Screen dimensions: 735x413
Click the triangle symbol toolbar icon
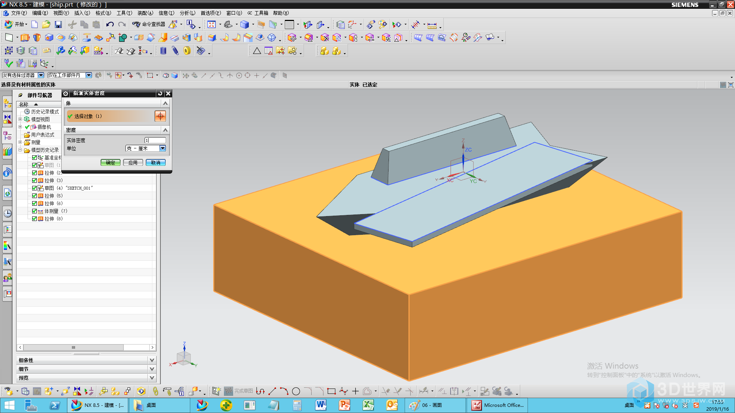tap(257, 50)
